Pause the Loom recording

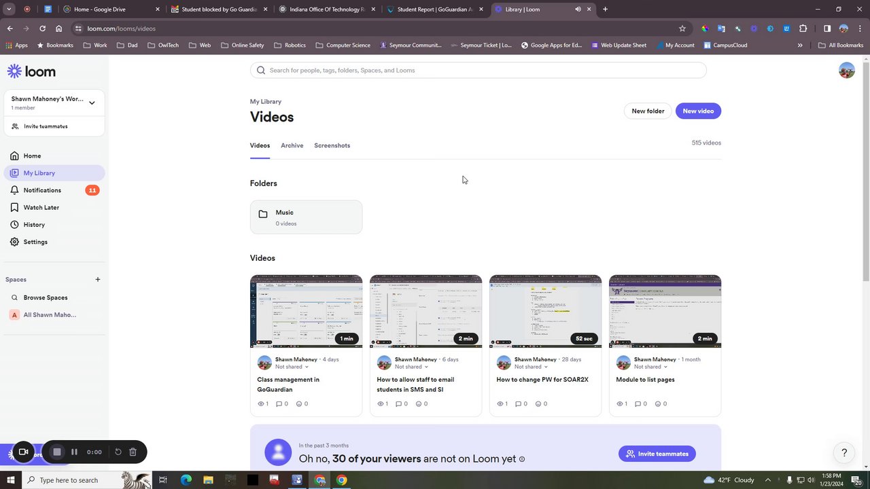(x=74, y=452)
